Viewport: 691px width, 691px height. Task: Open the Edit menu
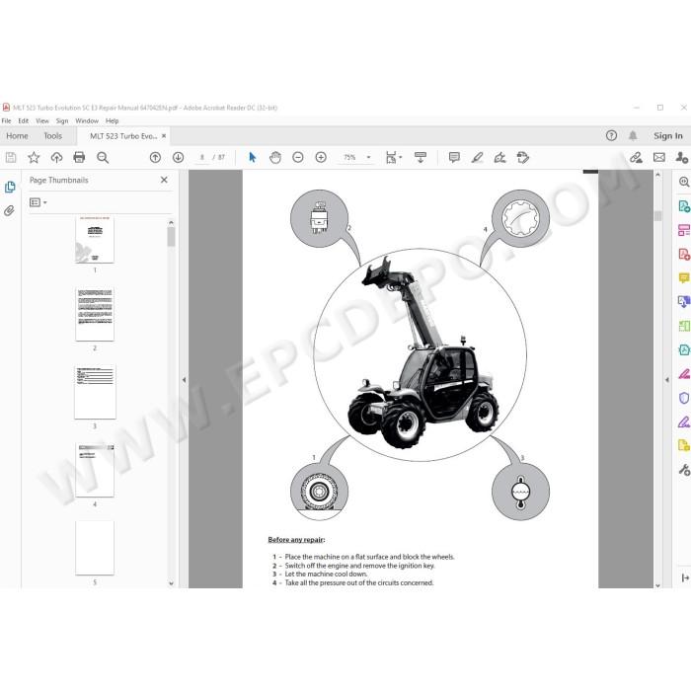24,120
